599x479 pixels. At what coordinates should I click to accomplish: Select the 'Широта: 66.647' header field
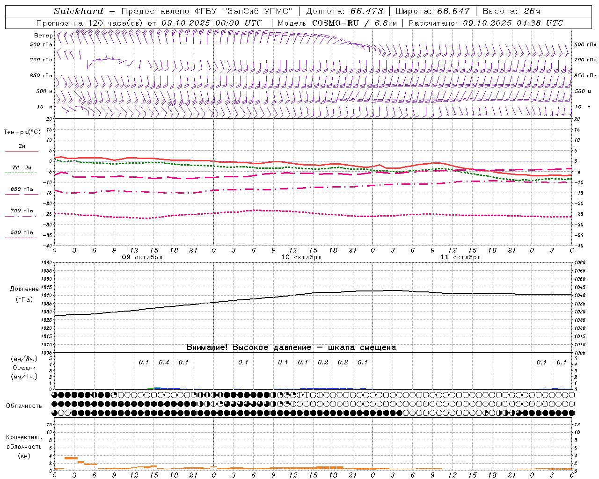click(x=432, y=11)
